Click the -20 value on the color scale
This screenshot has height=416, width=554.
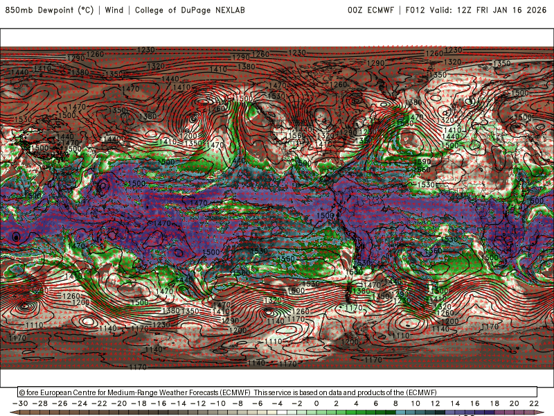click(x=119, y=404)
